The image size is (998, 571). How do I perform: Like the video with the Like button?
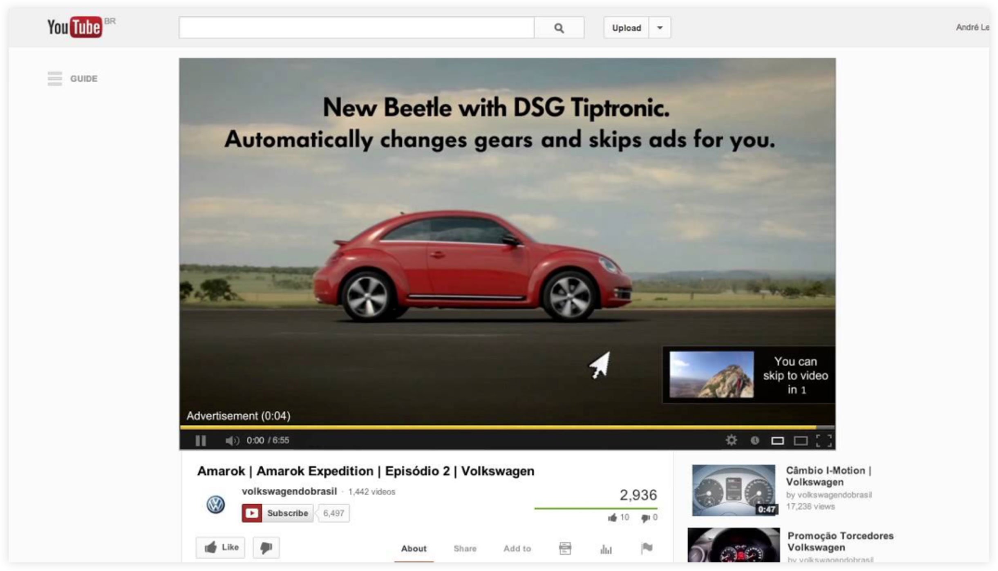pos(221,547)
